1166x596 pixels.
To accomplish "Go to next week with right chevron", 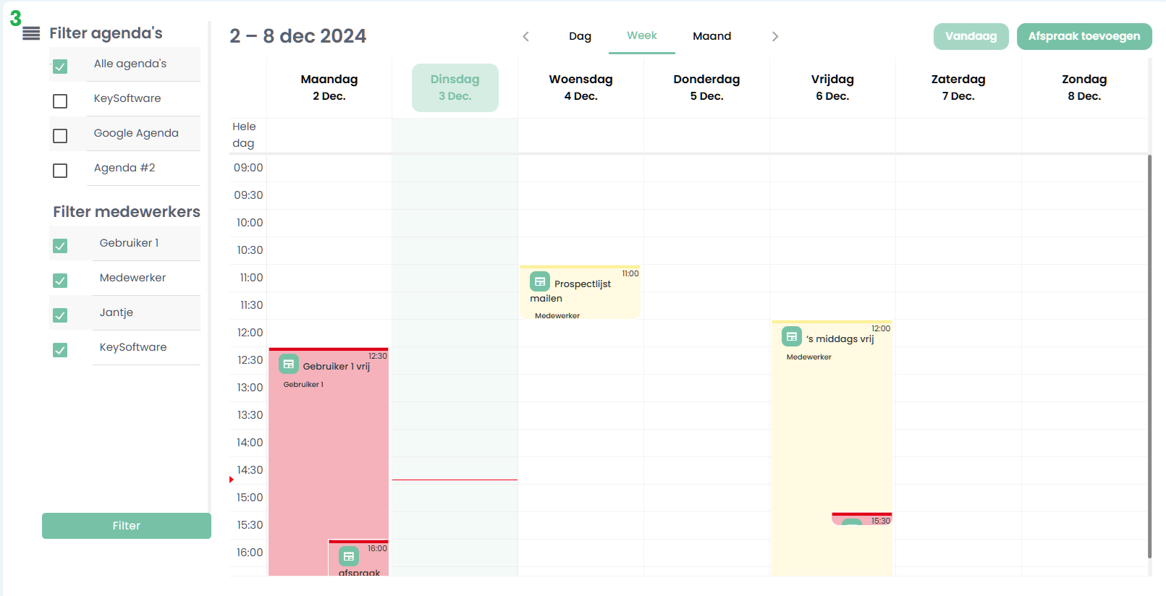I will (x=775, y=36).
